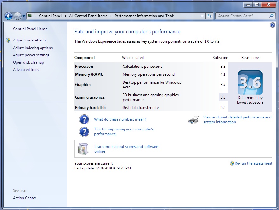Open the address bar history dropdown

[x=202, y=16]
